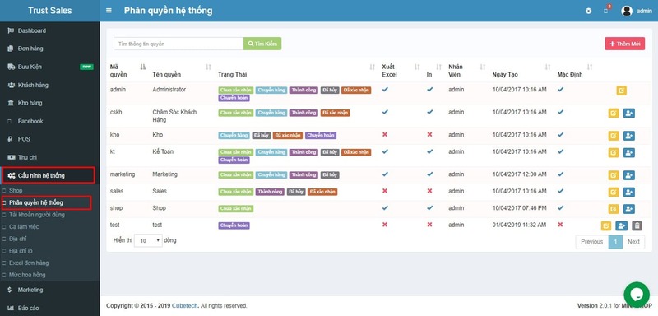Toggle In check for cskh row
This screenshot has width=658, height=316.
coord(429,112)
